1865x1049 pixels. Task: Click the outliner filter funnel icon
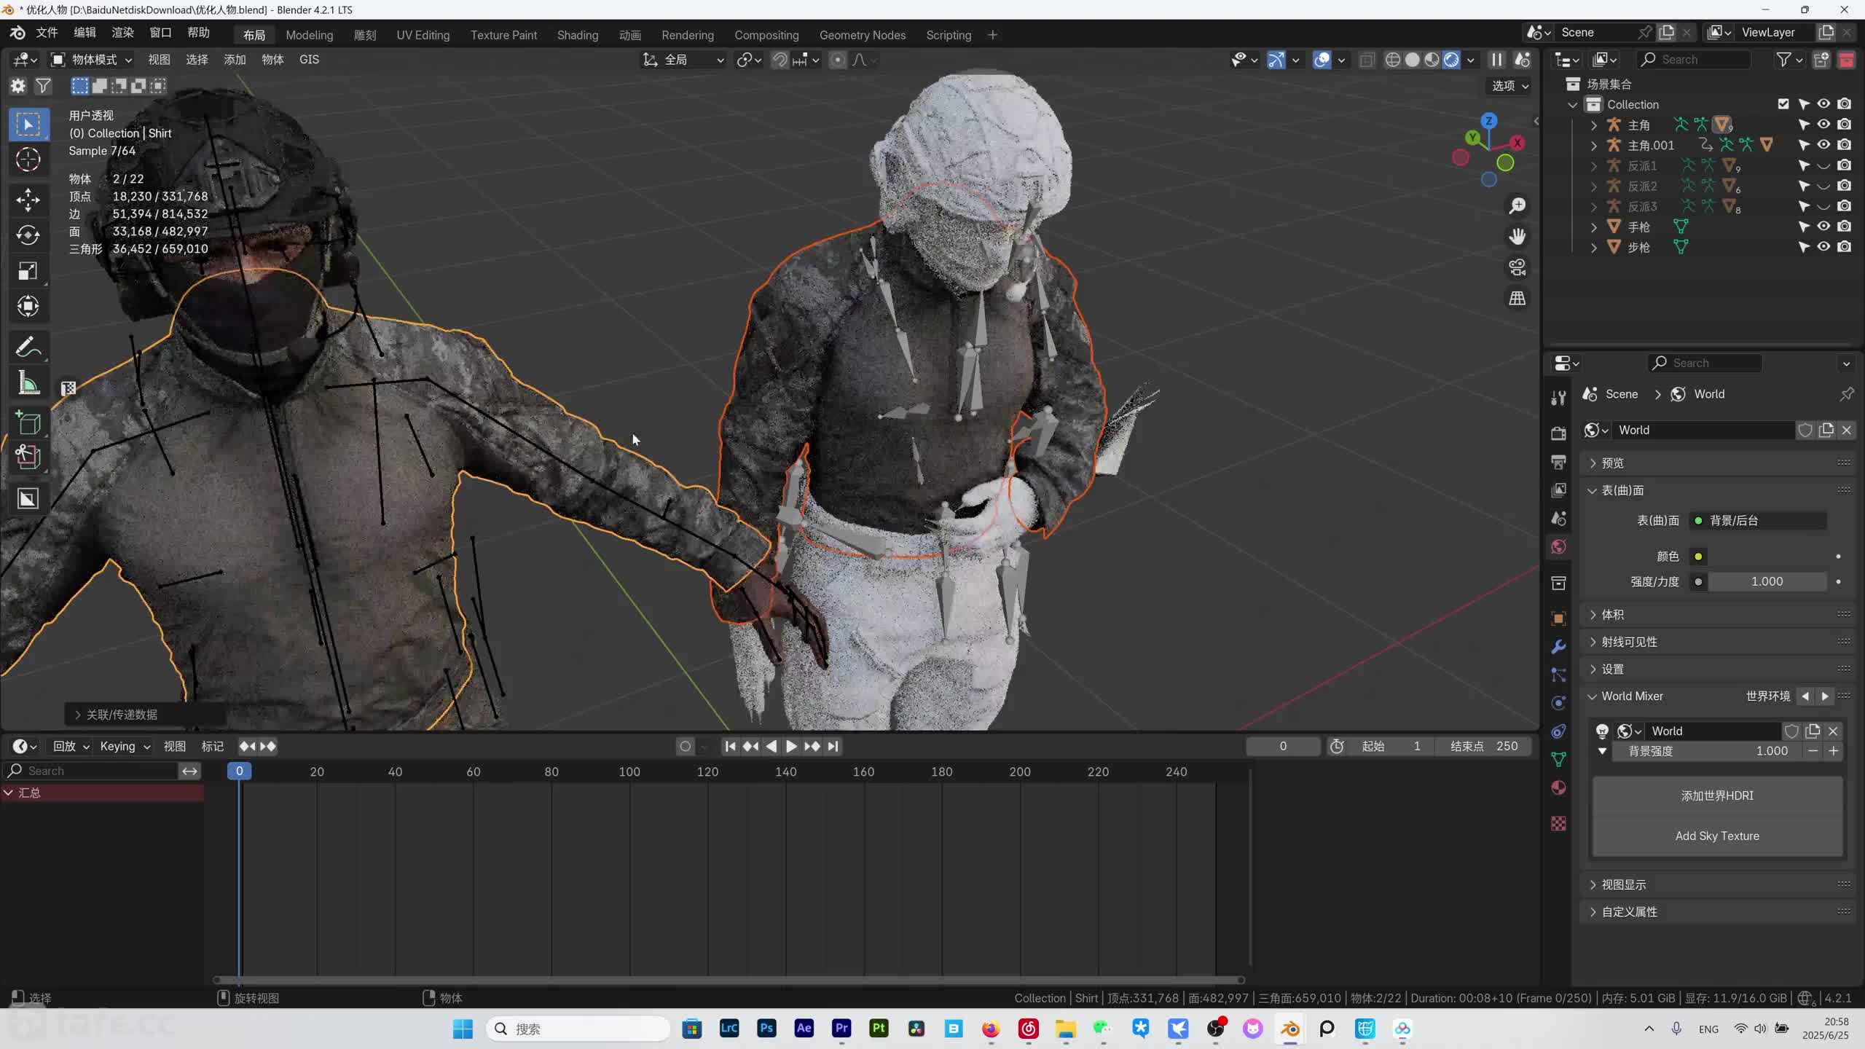click(1783, 60)
